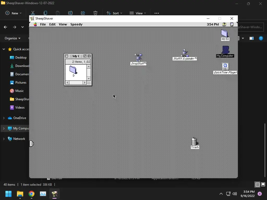Screen dimensions: 267x200
Task: Click the close box of Mac My Computer window
Action: 67,56
